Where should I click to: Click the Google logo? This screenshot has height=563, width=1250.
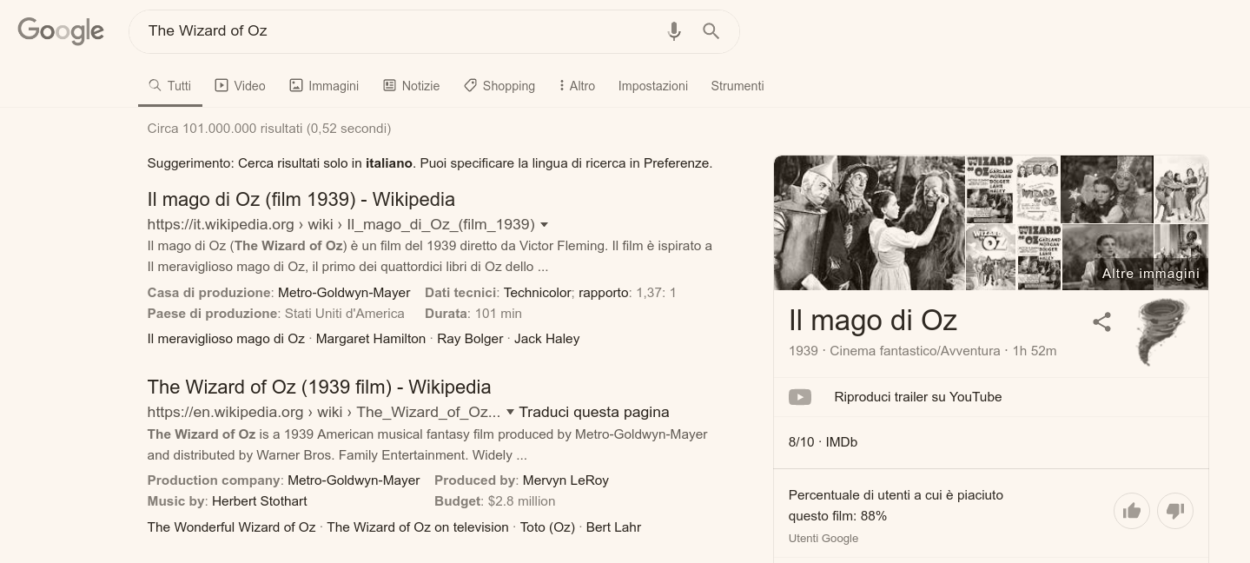(61, 31)
